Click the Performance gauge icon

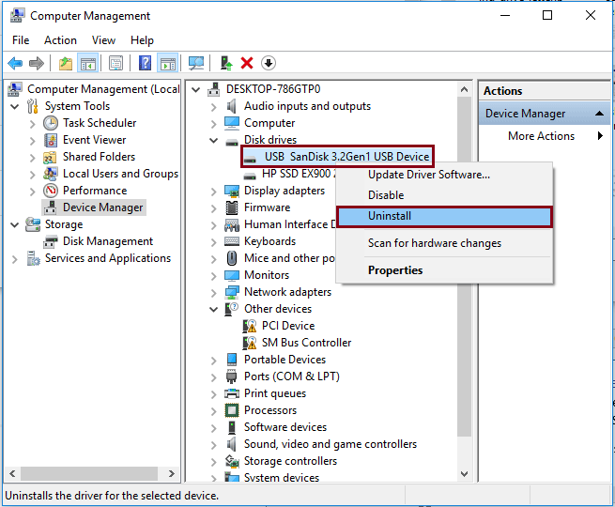click(x=51, y=191)
